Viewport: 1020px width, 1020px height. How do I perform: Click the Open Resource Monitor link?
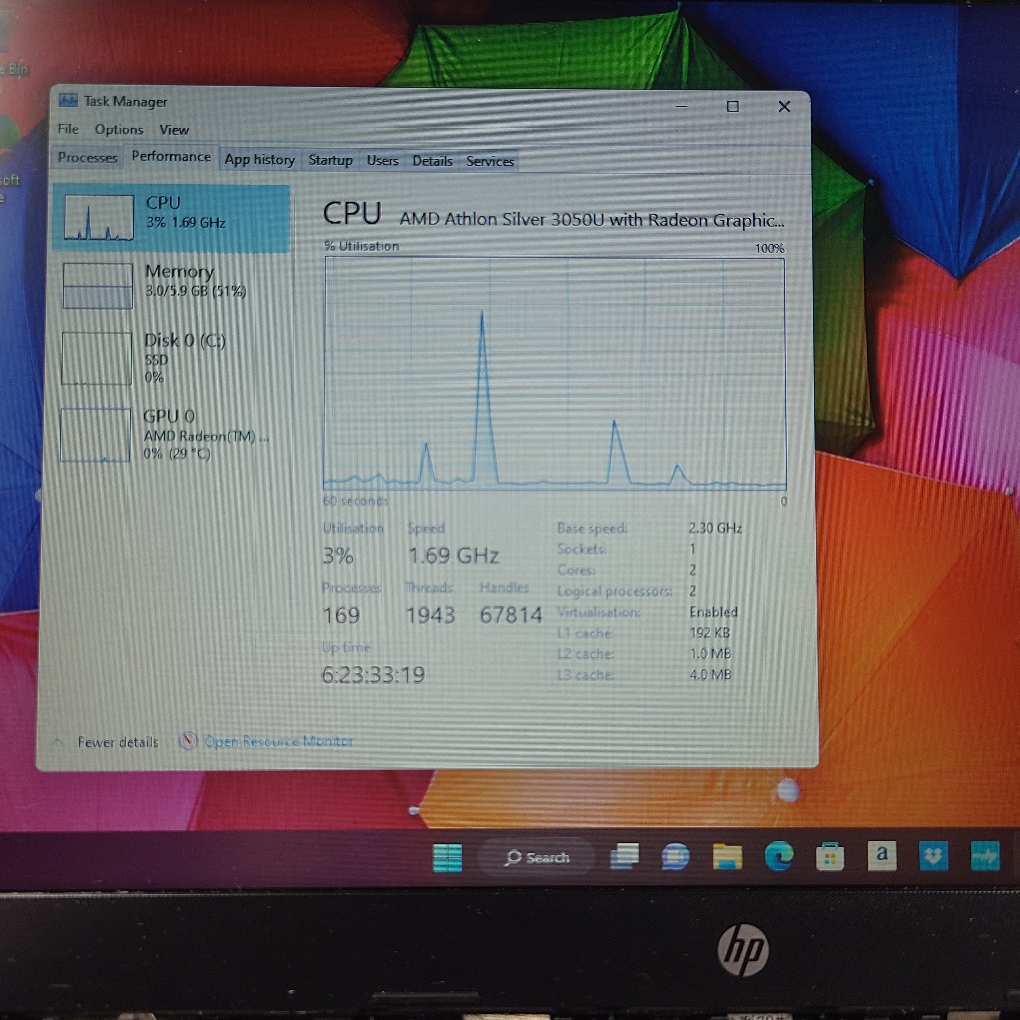pos(278,741)
